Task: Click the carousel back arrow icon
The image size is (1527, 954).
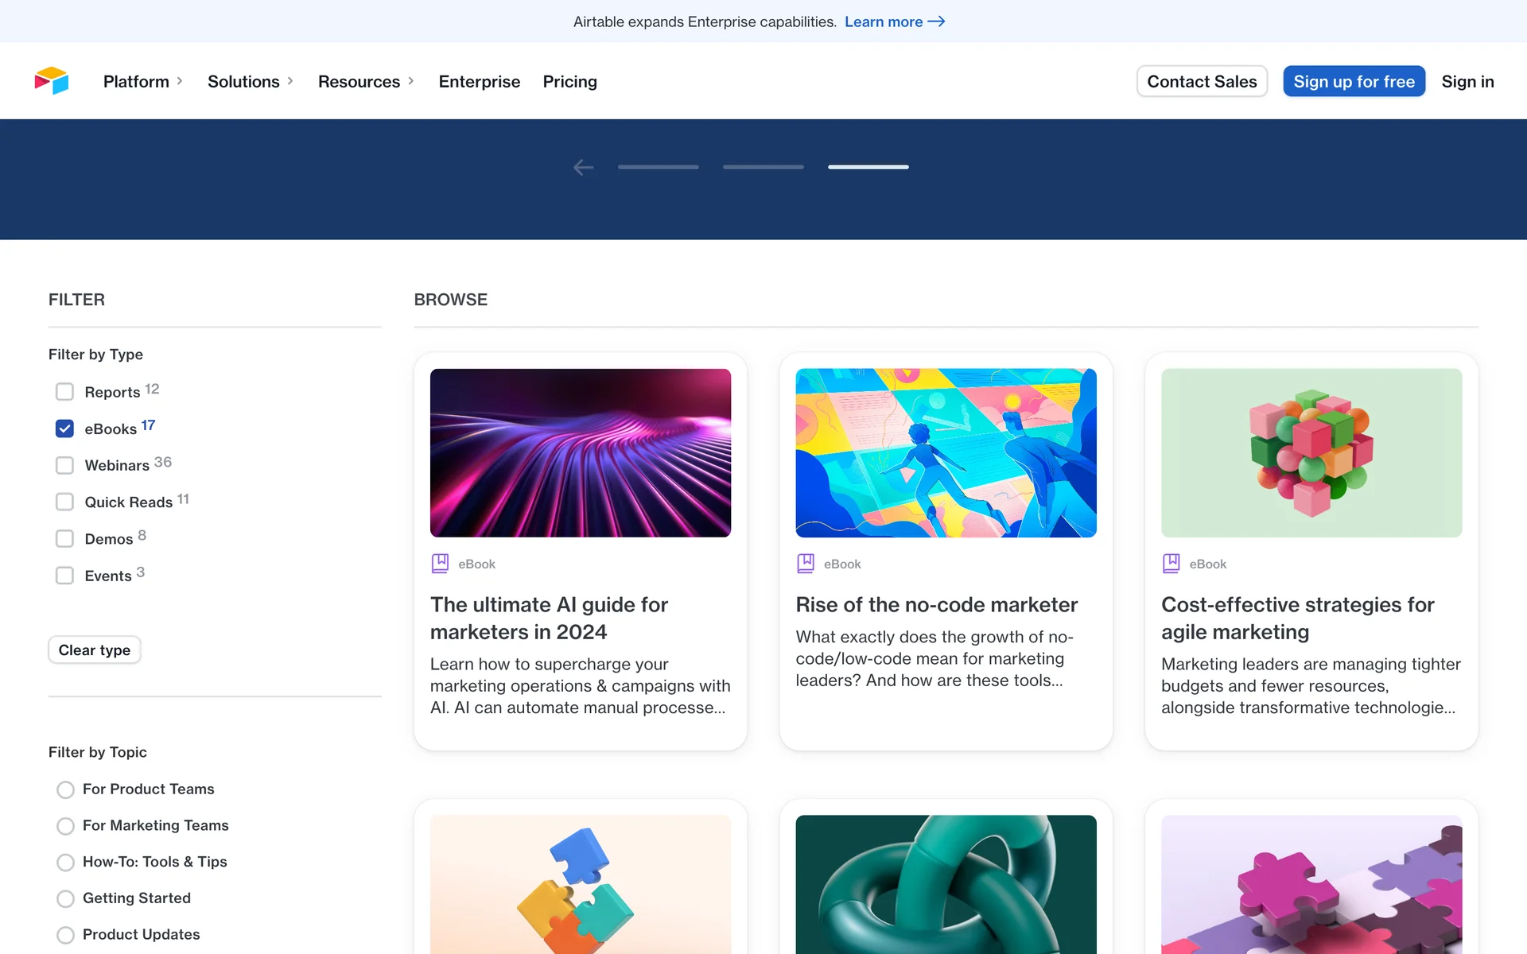Action: pos(583,167)
